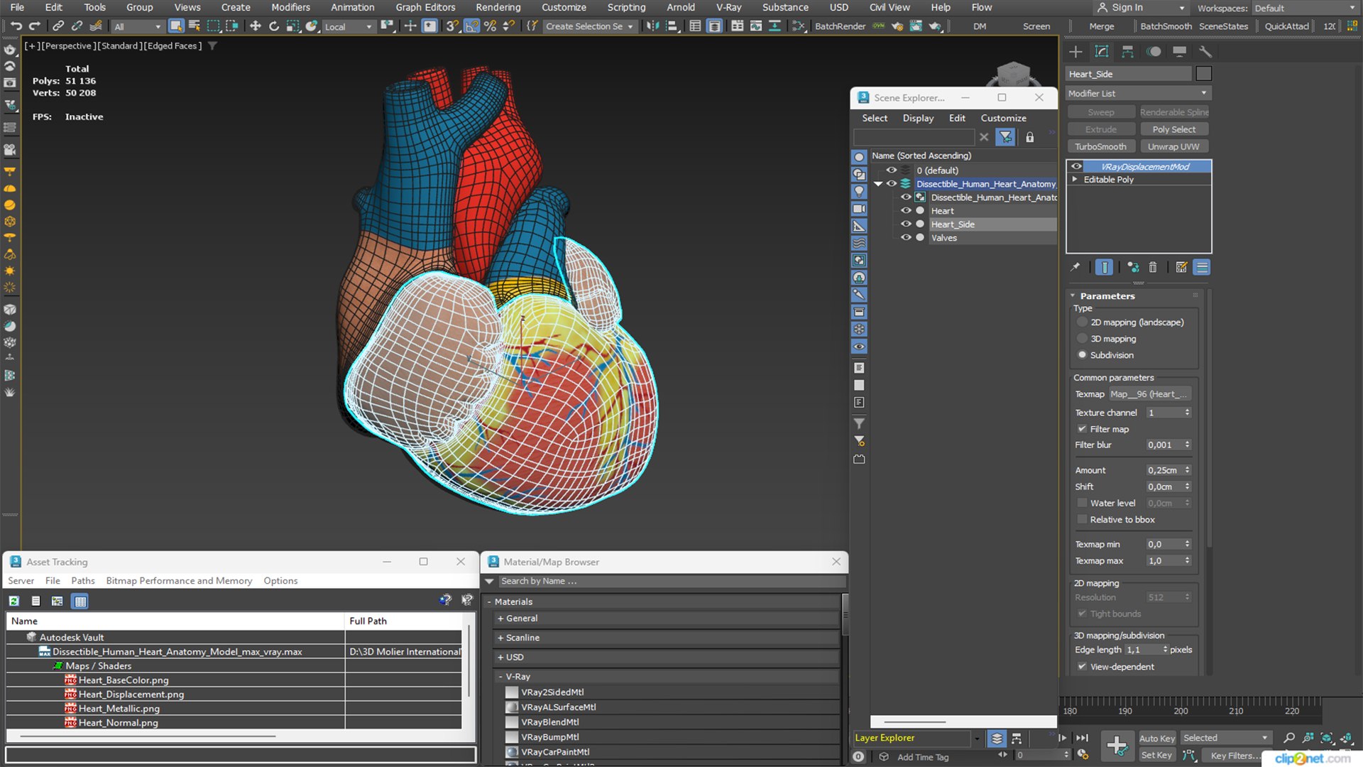Toggle visibility eye of VRayDisplacementMod
1363x767 pixels.
click(x=1076, y=166)
